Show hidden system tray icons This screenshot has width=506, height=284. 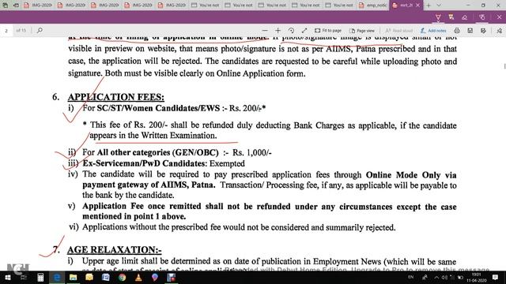436,277
